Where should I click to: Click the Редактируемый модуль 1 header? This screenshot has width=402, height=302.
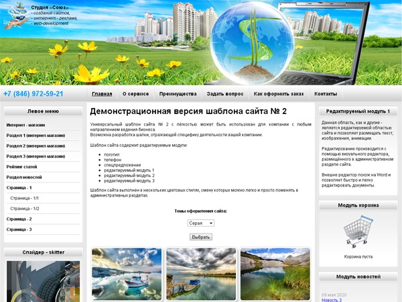coord(358,111)
